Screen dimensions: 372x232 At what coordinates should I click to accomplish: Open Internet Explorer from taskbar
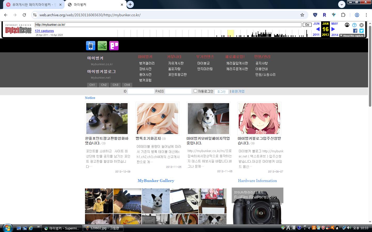(31, 228)
